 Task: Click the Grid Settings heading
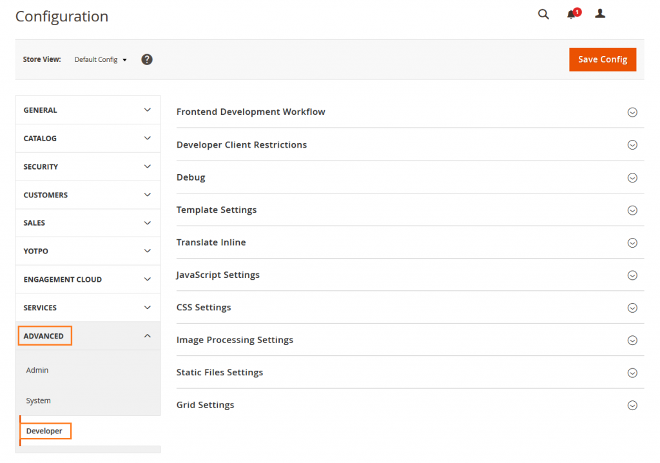click(206, 404)
